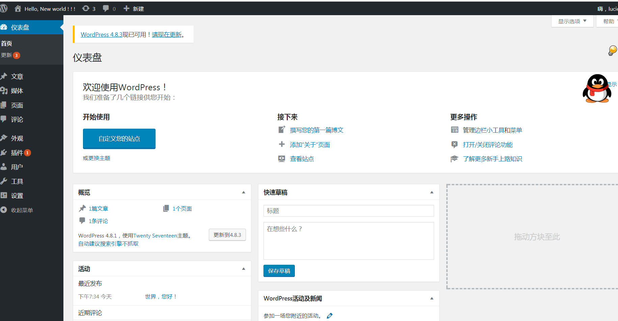The height and width of the screenshot is (321, 618).
Task: Click the graduation cap icon beside 了解更多新手上路知识
Action: click(454, 159)
